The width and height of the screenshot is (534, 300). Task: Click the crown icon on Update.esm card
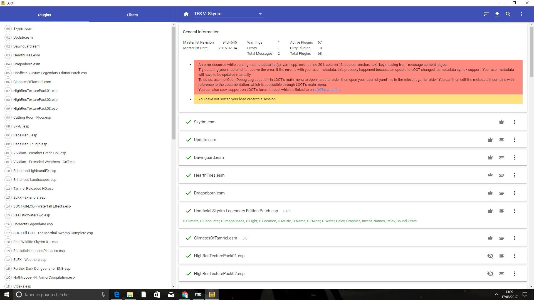coord(490,140)
